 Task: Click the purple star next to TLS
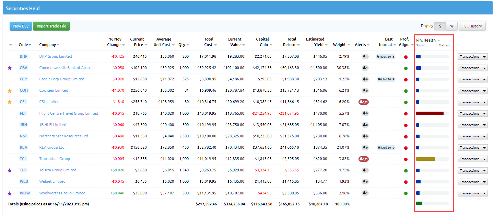click(x=10, y=170)
